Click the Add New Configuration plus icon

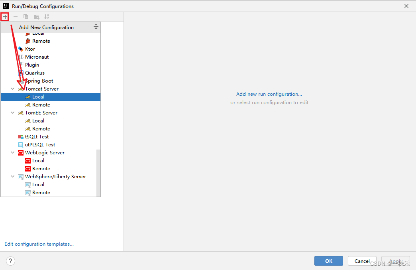(x=5, y=17)
